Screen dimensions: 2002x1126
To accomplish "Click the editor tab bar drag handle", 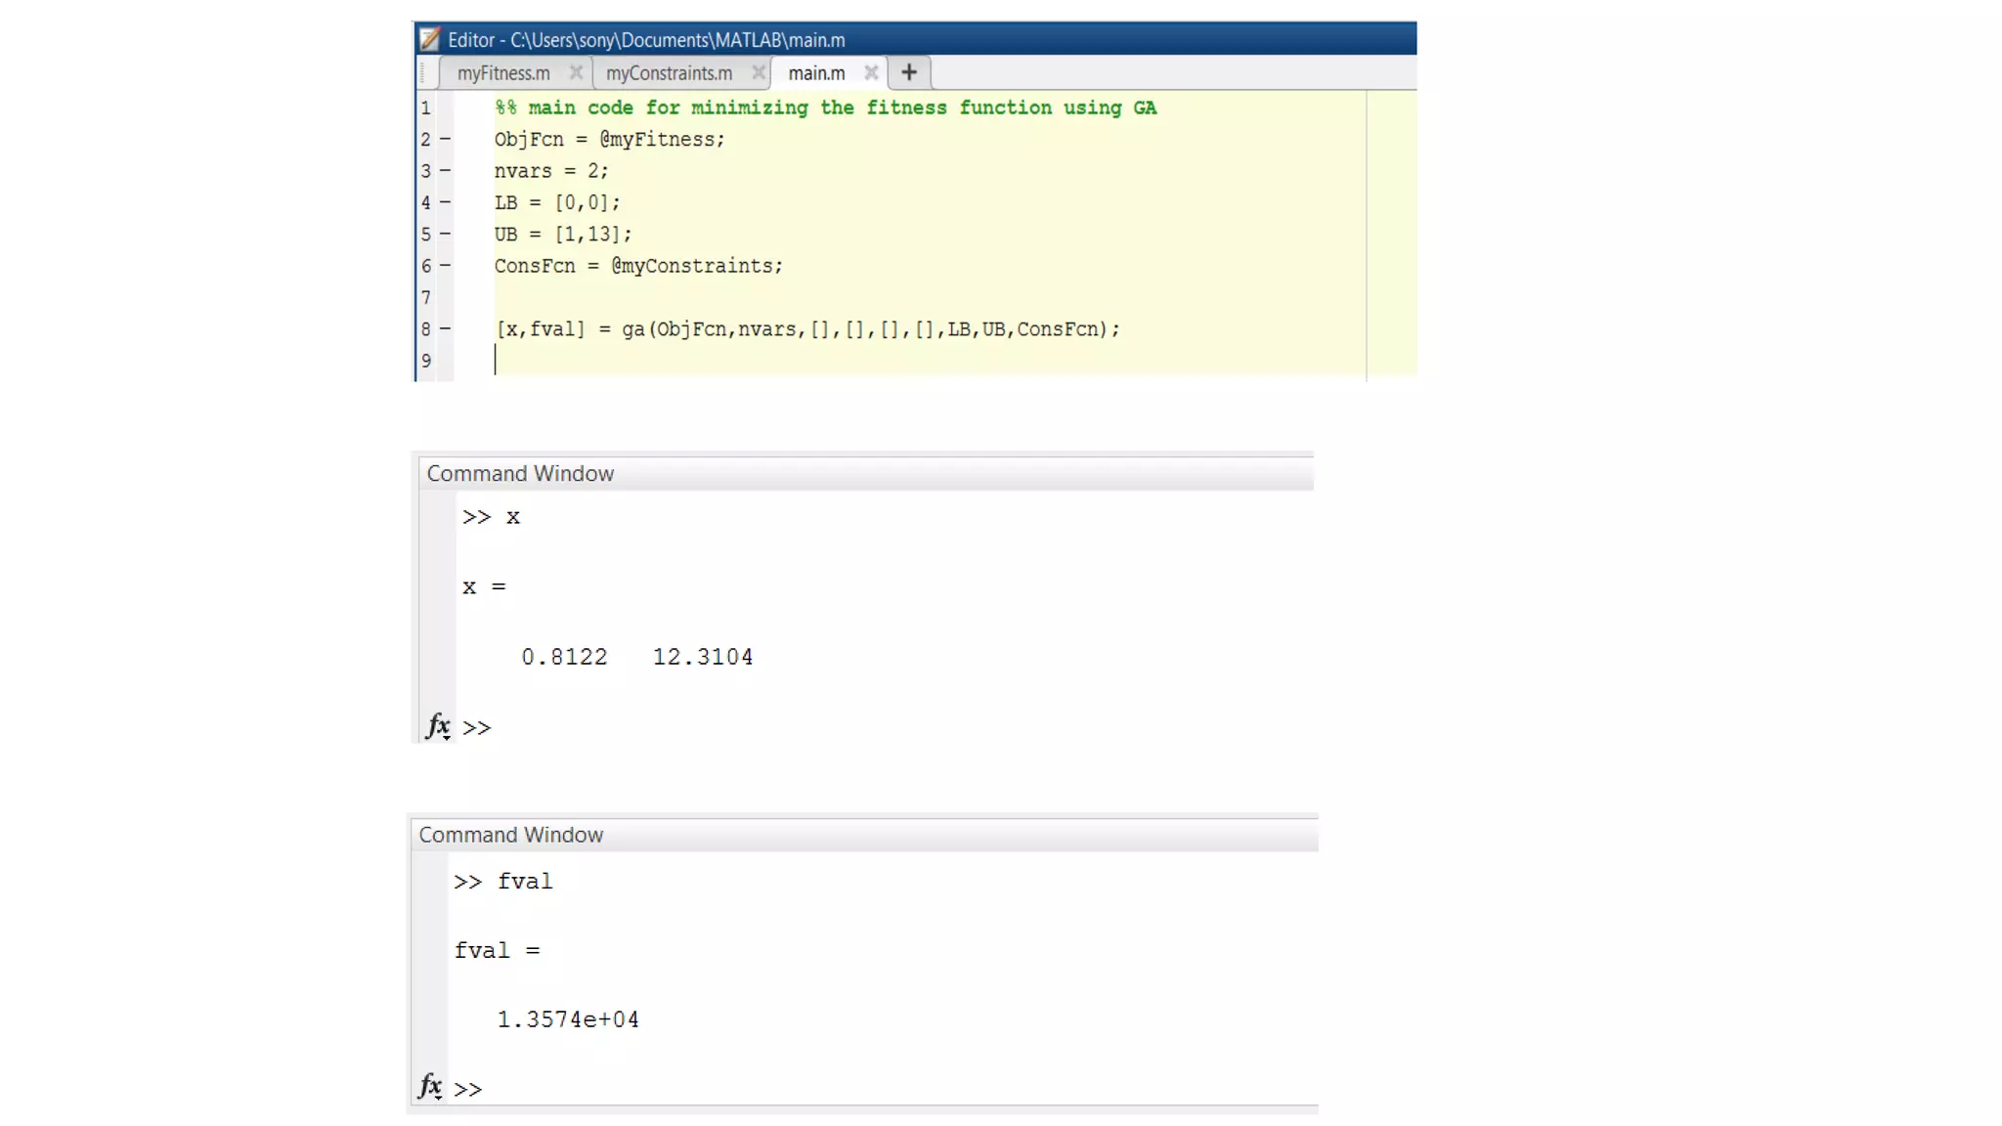I will click(x=422, y=72).
